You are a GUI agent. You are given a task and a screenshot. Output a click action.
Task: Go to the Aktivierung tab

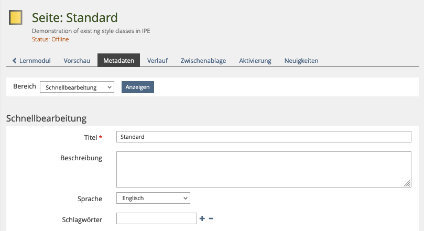(x=255, y=61)
